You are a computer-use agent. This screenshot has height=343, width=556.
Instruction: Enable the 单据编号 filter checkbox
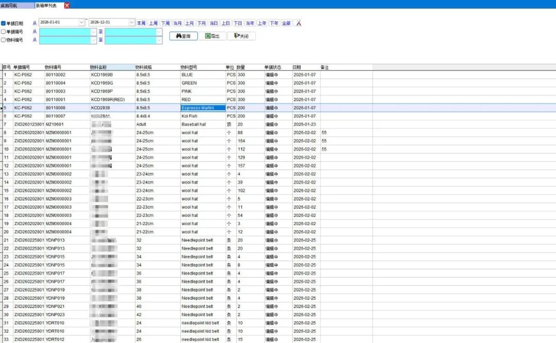coord(3,31)
